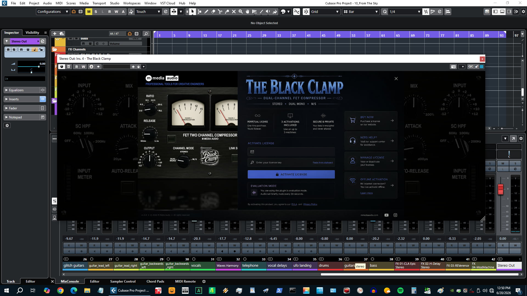Select the Time Warp tool
Image resolution: width=527 pixels, height=296 pixels.
tap(254, 12)
